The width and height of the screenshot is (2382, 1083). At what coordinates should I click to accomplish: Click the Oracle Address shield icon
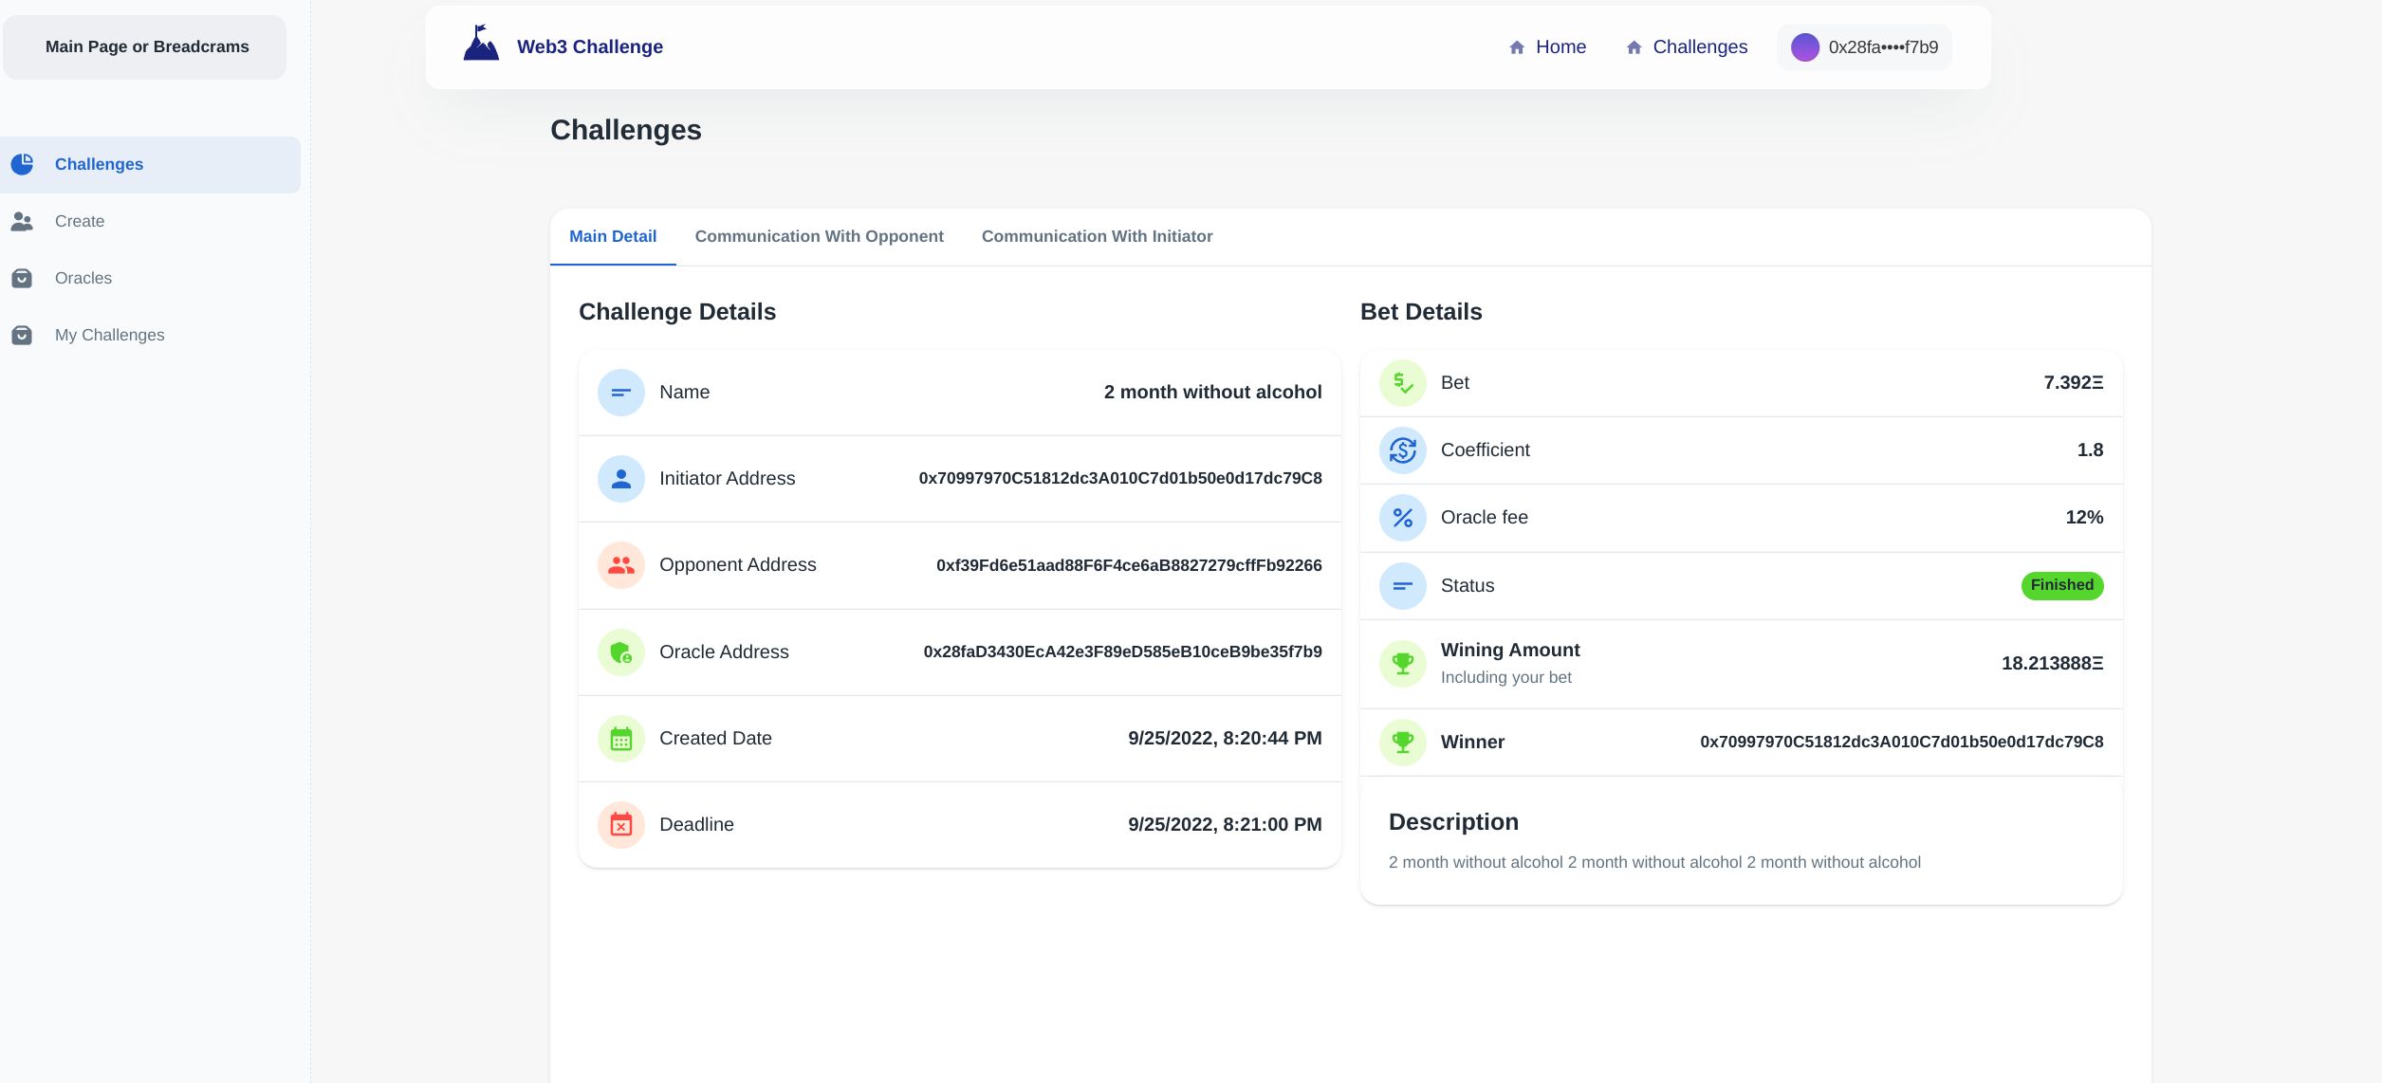[x=621, y=652]
